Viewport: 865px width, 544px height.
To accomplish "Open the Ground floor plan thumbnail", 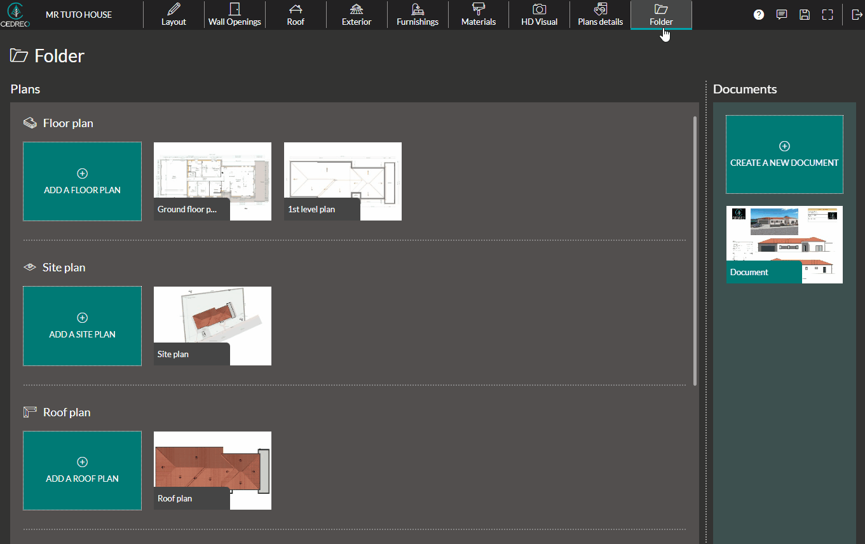I will 212,181.
